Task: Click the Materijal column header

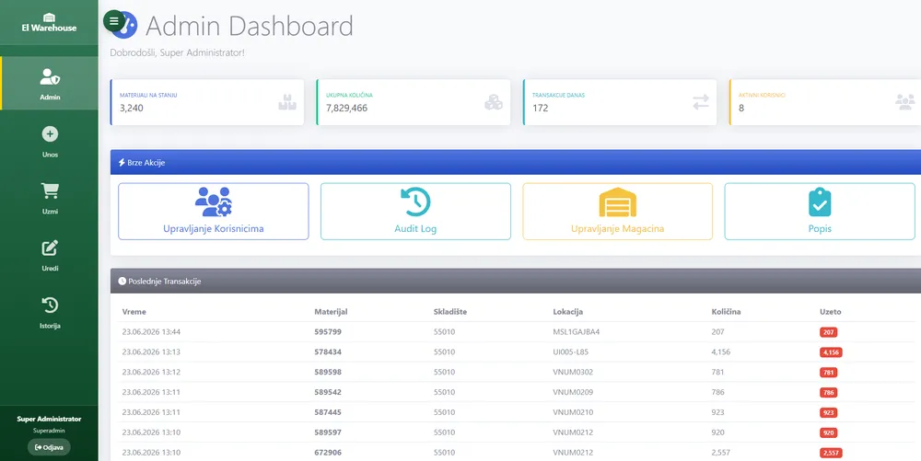Action: (x=331, y=311)
